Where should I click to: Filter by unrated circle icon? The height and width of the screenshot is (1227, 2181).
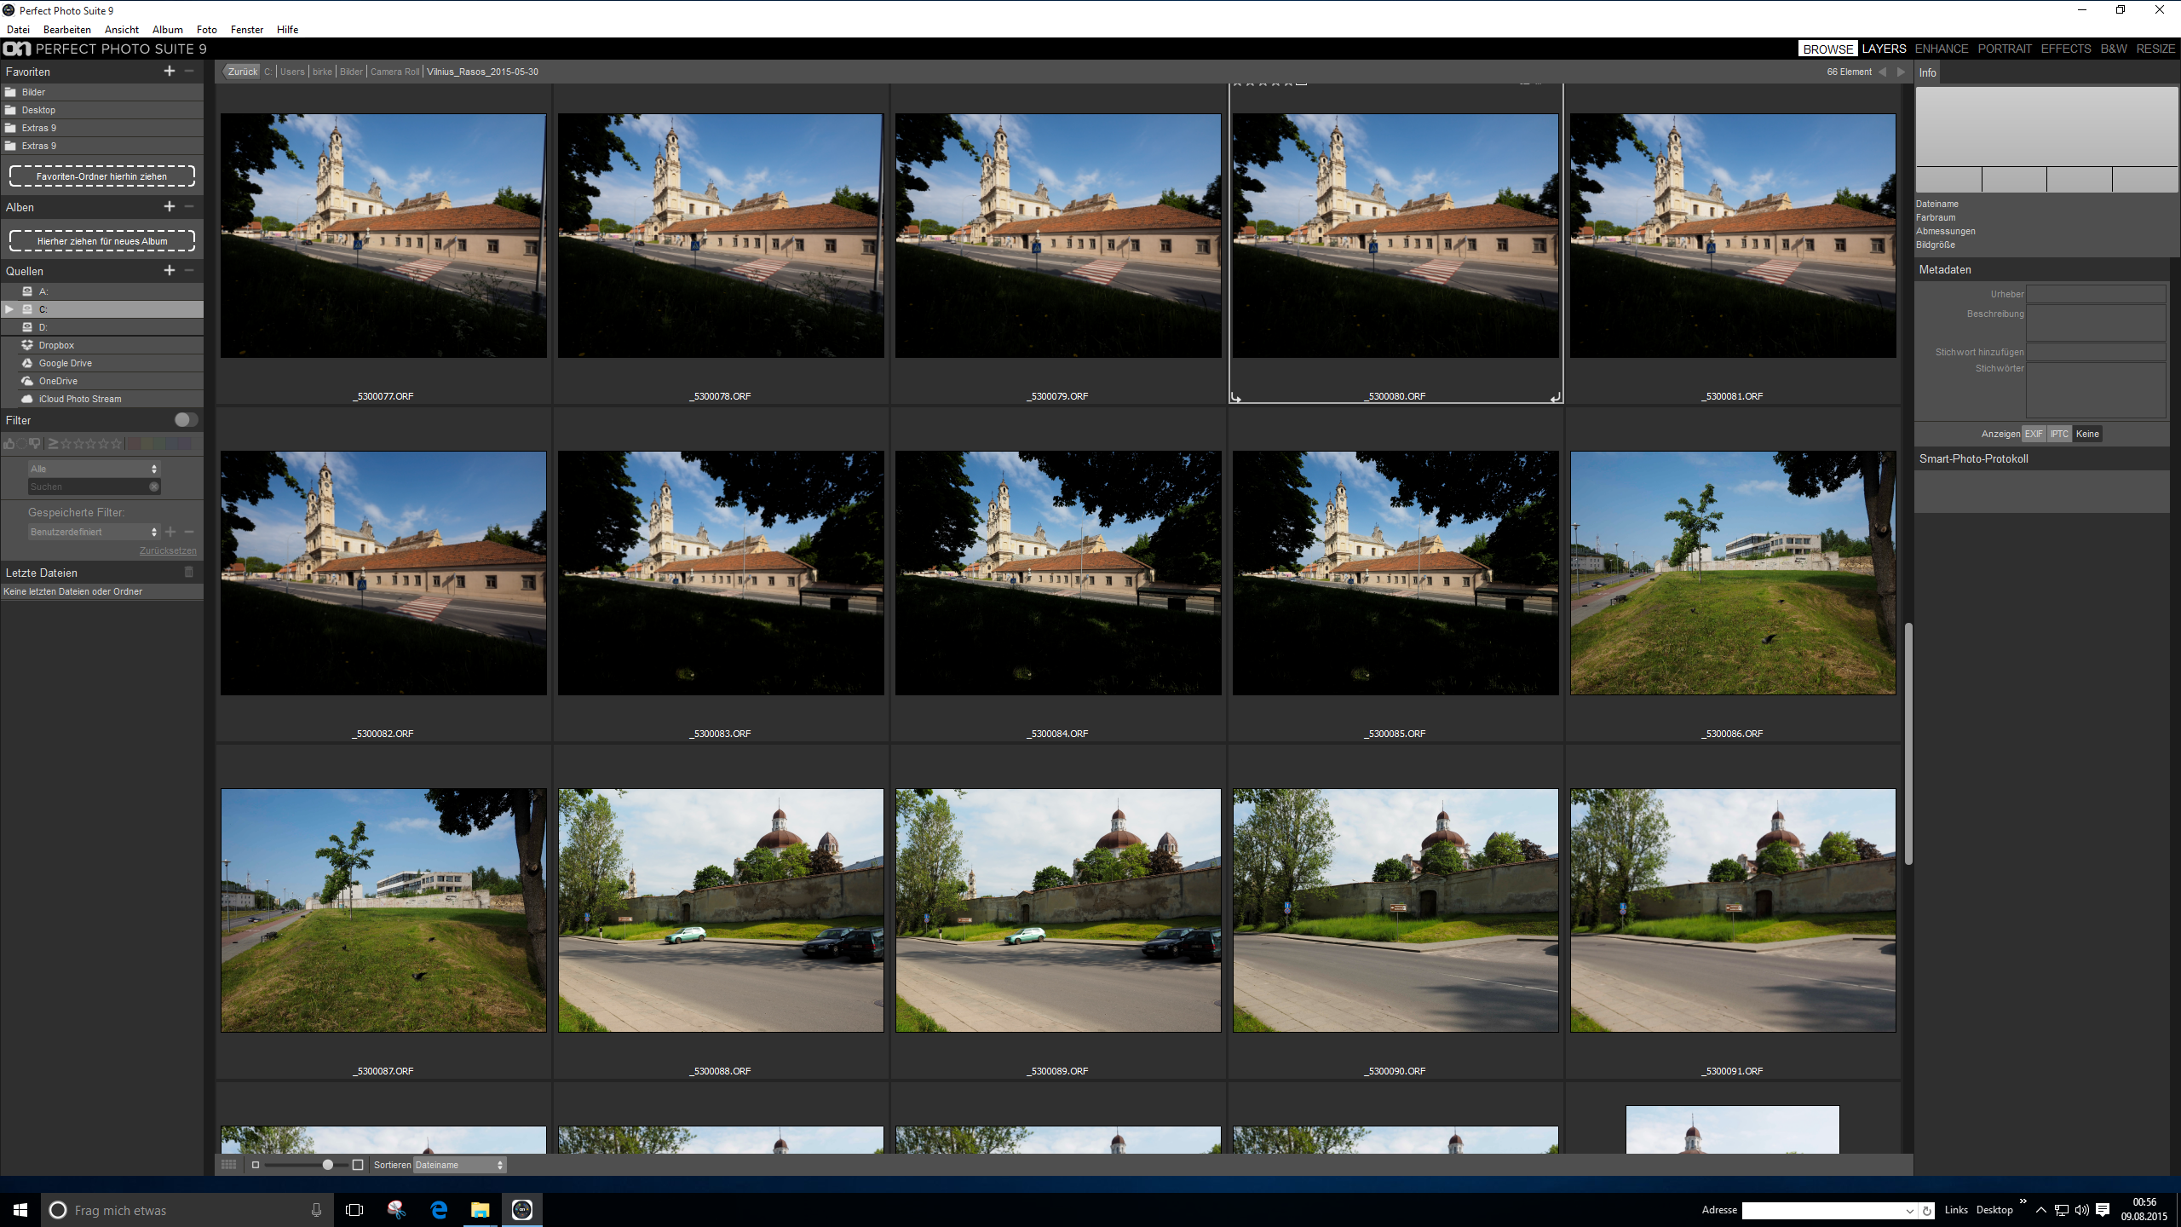coord(21,443)
